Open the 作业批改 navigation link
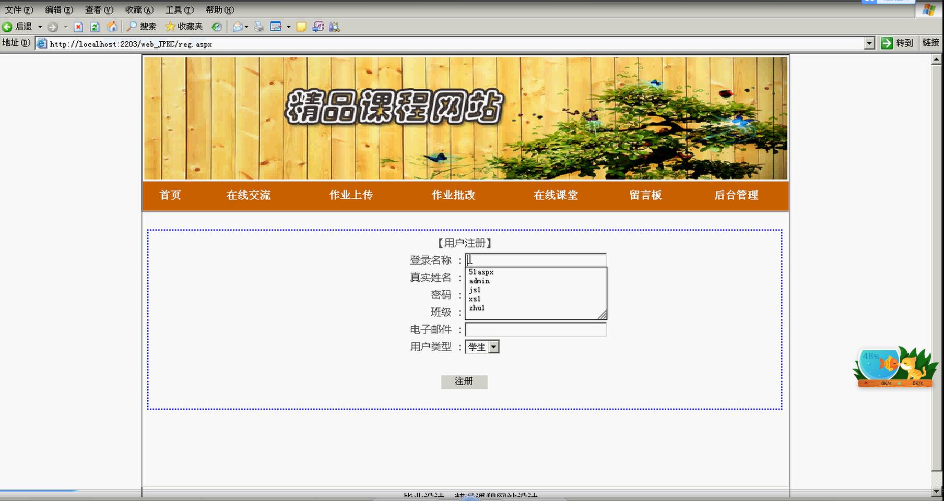The height and width of the screenshot is (501, 944). (x=453, y=195)
